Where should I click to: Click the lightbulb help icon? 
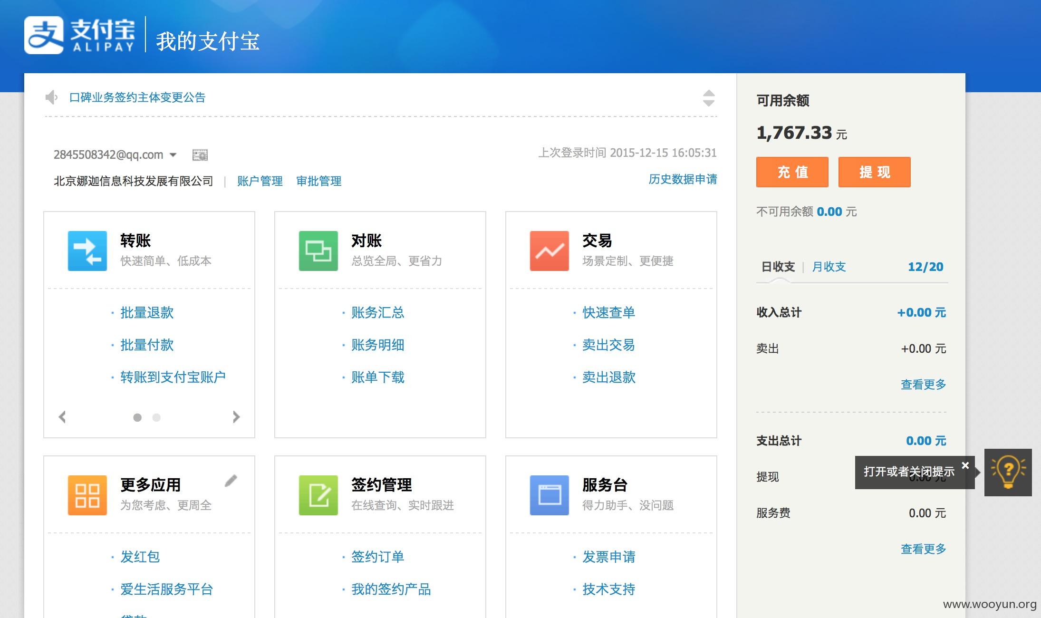pos(1008,472)
